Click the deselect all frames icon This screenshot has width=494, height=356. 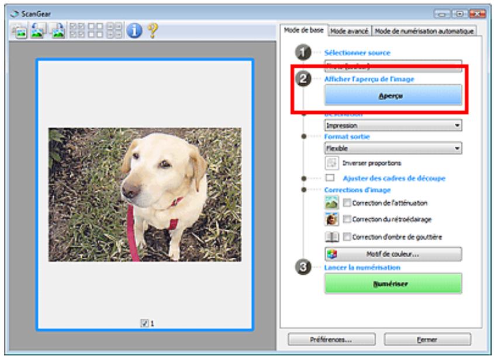[95, 30]
